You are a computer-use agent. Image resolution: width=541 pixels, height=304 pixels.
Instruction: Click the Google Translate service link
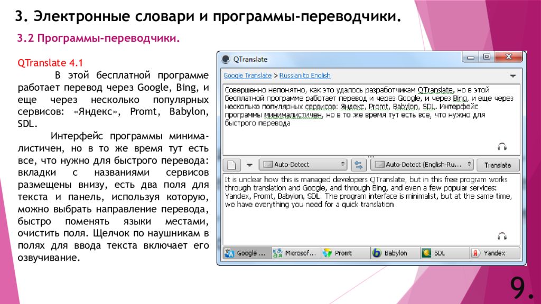[247, 75]
